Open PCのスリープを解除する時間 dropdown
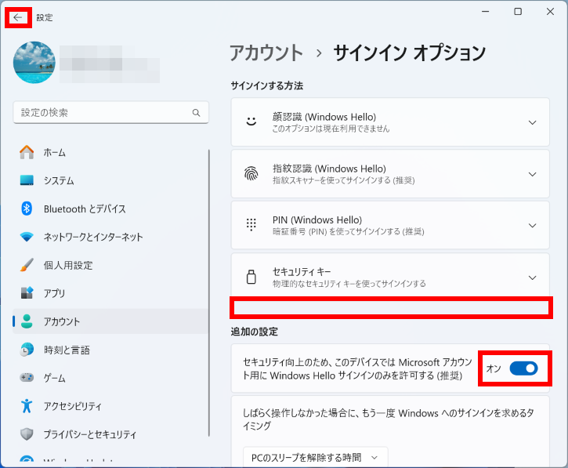The width and height of the screenshot is (568, 468). coord(315,458)
